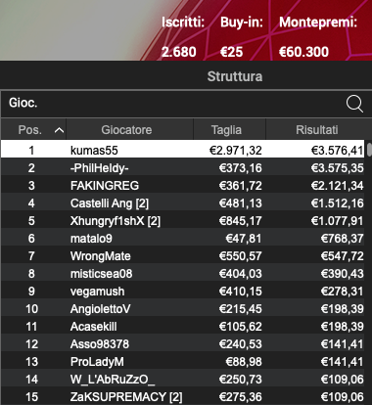Select vegamush in ninth position
Viewport: 372px width, 405px height.
[183, 292]
